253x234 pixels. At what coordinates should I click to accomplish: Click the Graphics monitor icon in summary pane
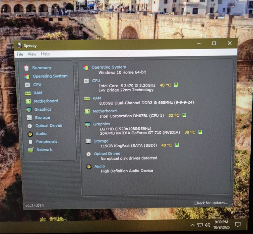coord(88,124)
